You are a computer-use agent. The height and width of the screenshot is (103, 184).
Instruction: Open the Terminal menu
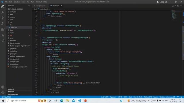tap(39, 2)
